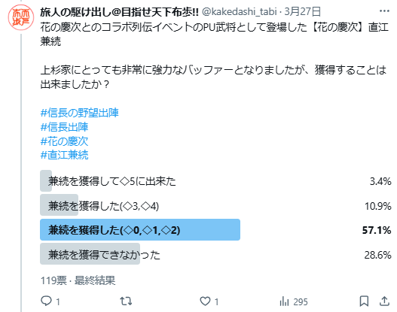The width and height of the screenshot is (397, 312).
Task: Open the reply comment icon
Action: [x=47, y=301]
